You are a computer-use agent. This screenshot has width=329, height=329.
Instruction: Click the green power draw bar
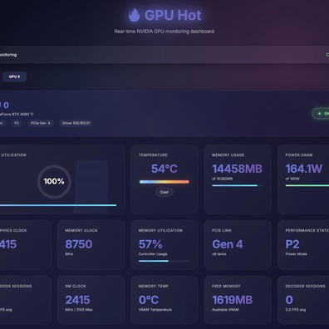pos(307,185)
